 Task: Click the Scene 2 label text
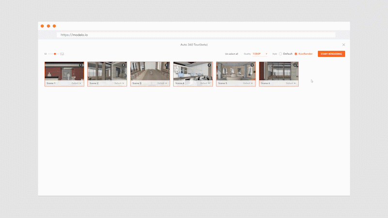click(x=94, y=83)
